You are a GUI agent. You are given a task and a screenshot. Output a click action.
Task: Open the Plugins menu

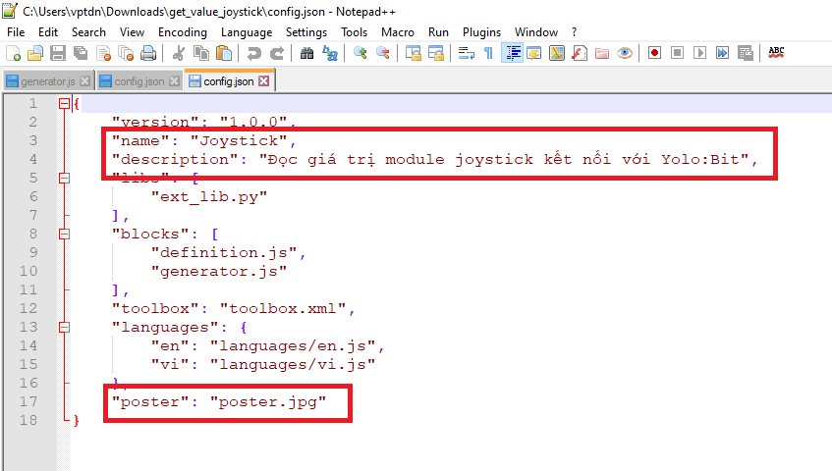coord(481,32)
